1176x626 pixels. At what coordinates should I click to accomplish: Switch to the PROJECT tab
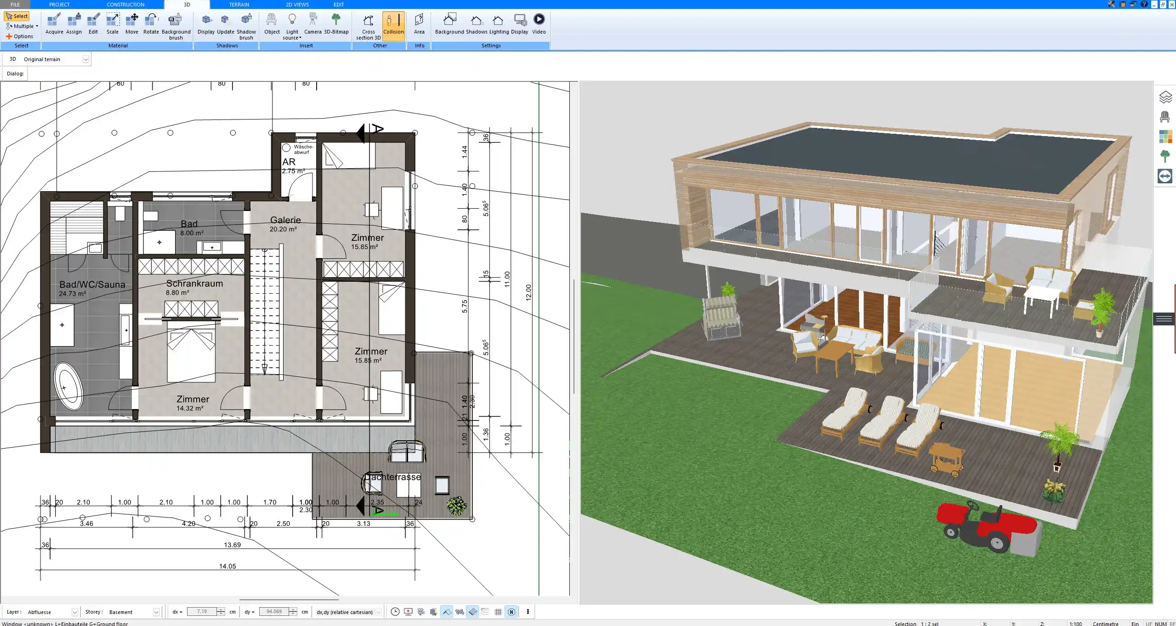point(59,4)
